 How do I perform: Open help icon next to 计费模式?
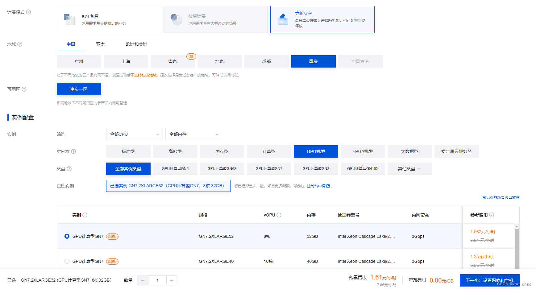[x=28, y=12]
